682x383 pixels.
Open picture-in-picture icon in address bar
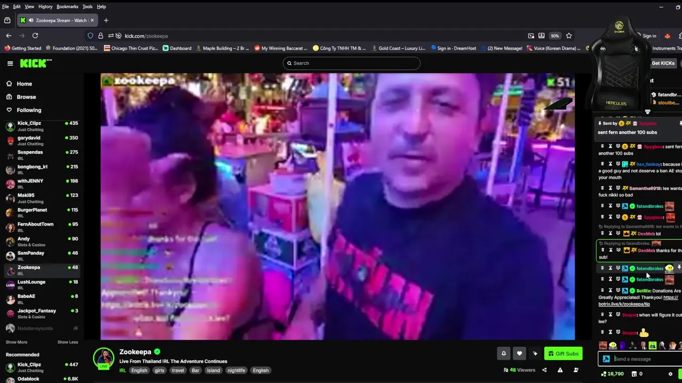click(x=531, y=36)
